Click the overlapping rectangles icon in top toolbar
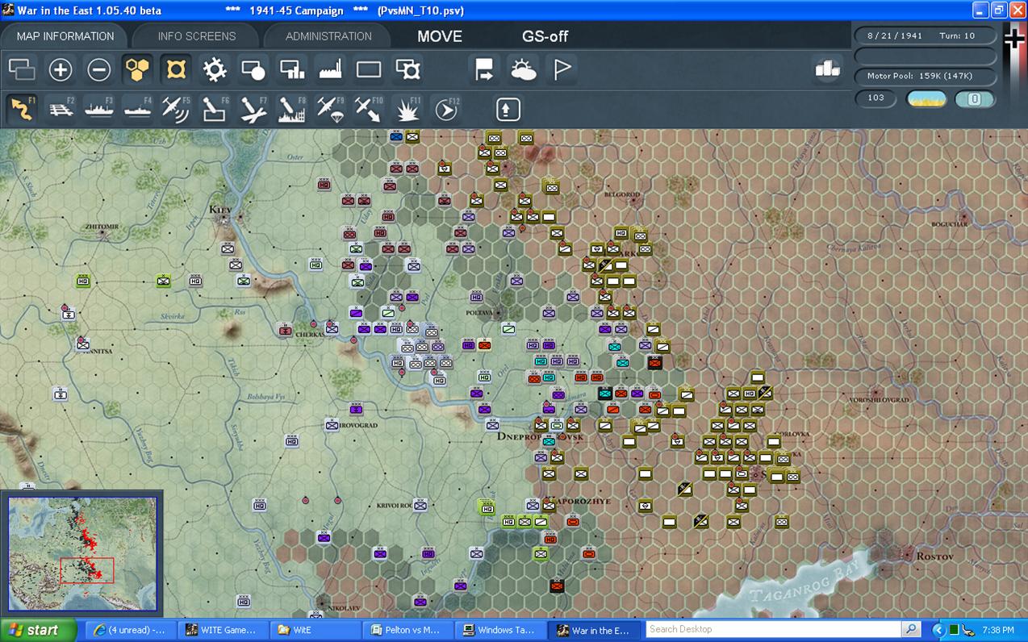Viewport: 1028px width, 642px height. 22,69
